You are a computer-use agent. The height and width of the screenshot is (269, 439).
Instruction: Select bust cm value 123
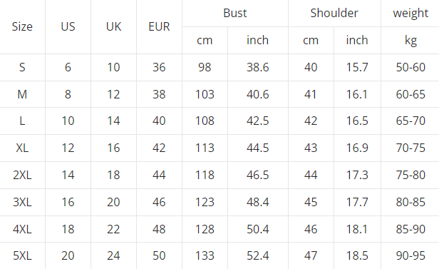[x=205, y=202]
